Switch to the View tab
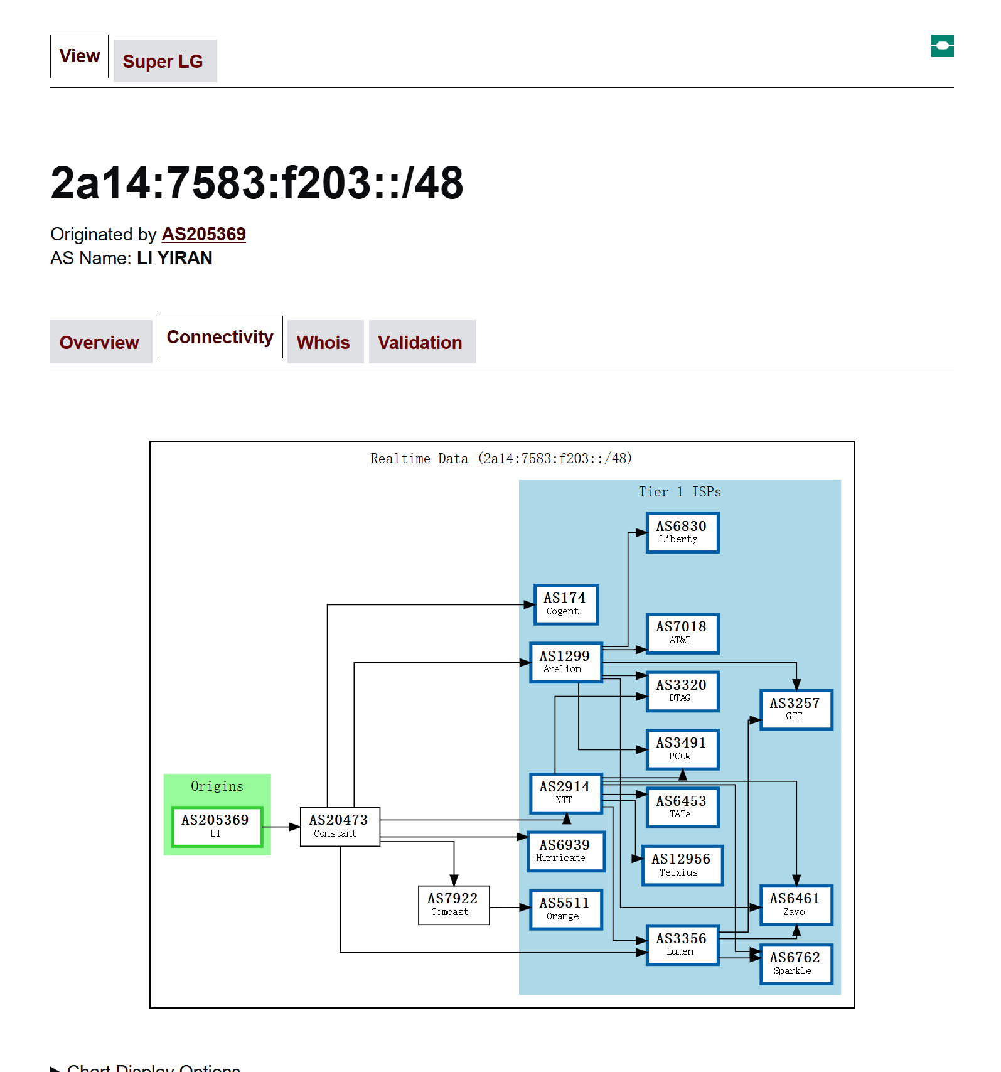The height and width of the screenshot is (1072, 1001). tap(80, 56)
